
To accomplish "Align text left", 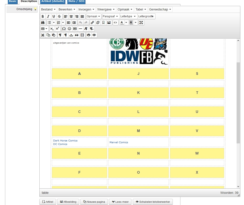I will [66, 16].
